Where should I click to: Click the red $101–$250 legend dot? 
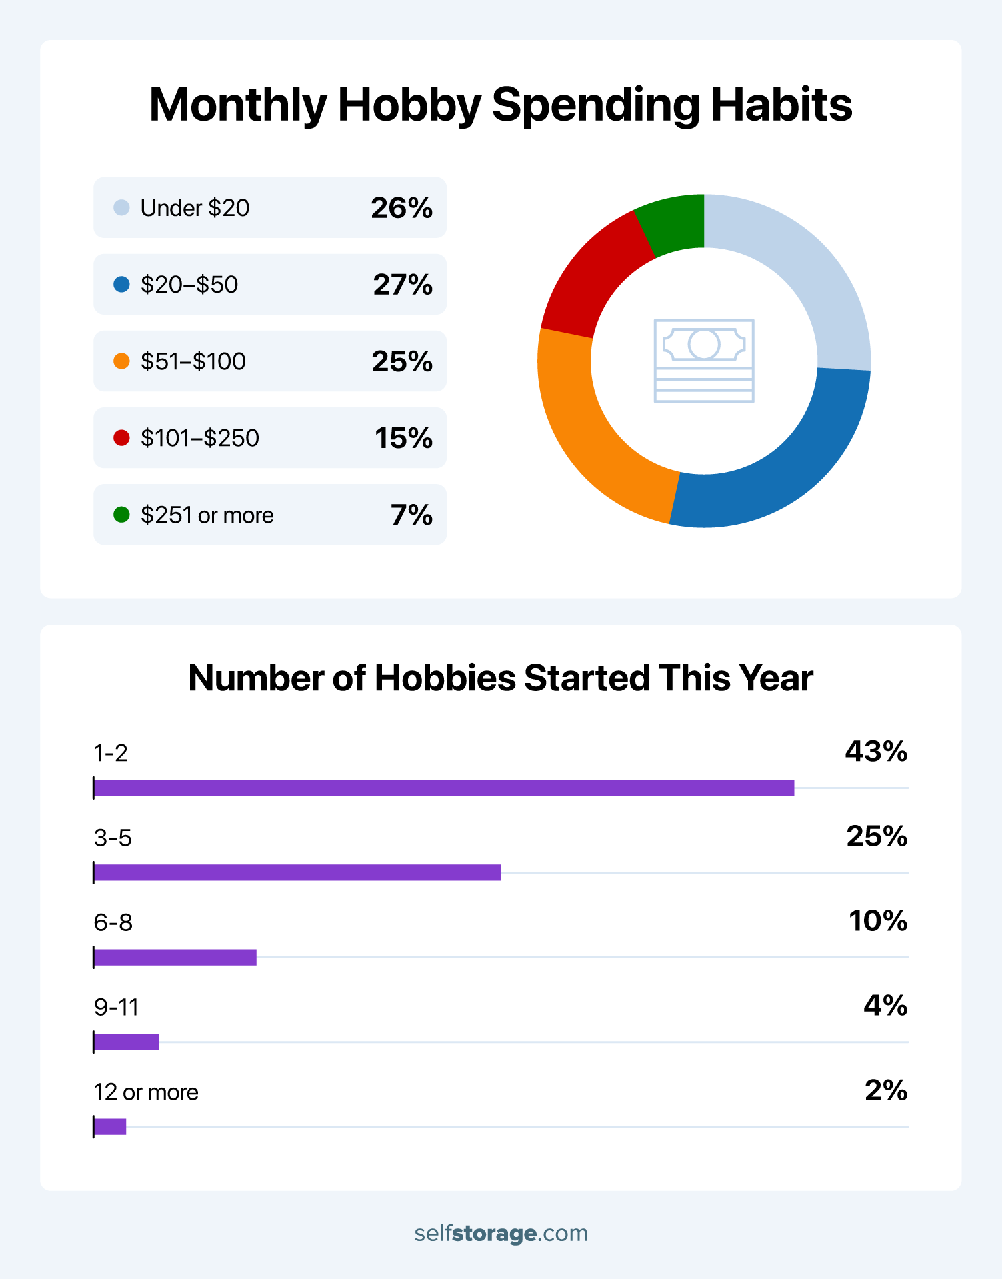coord(121,438)
